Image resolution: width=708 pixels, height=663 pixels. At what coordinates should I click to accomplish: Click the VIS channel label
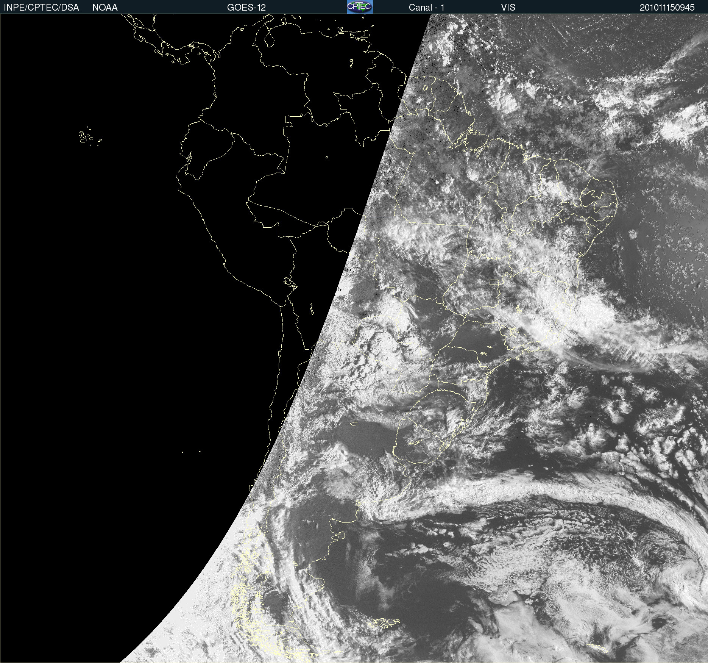[508, 8]
